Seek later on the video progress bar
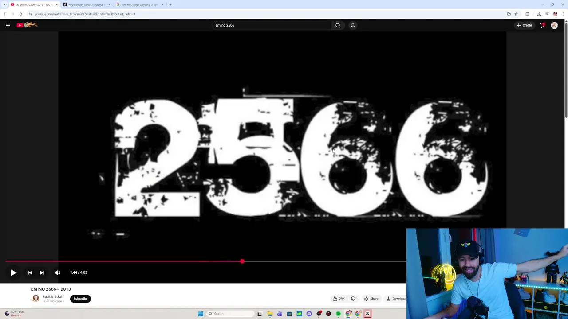Image resolution: width=568 pixels, height=319 pixels. pyautogui.click(x=324, y=261)
